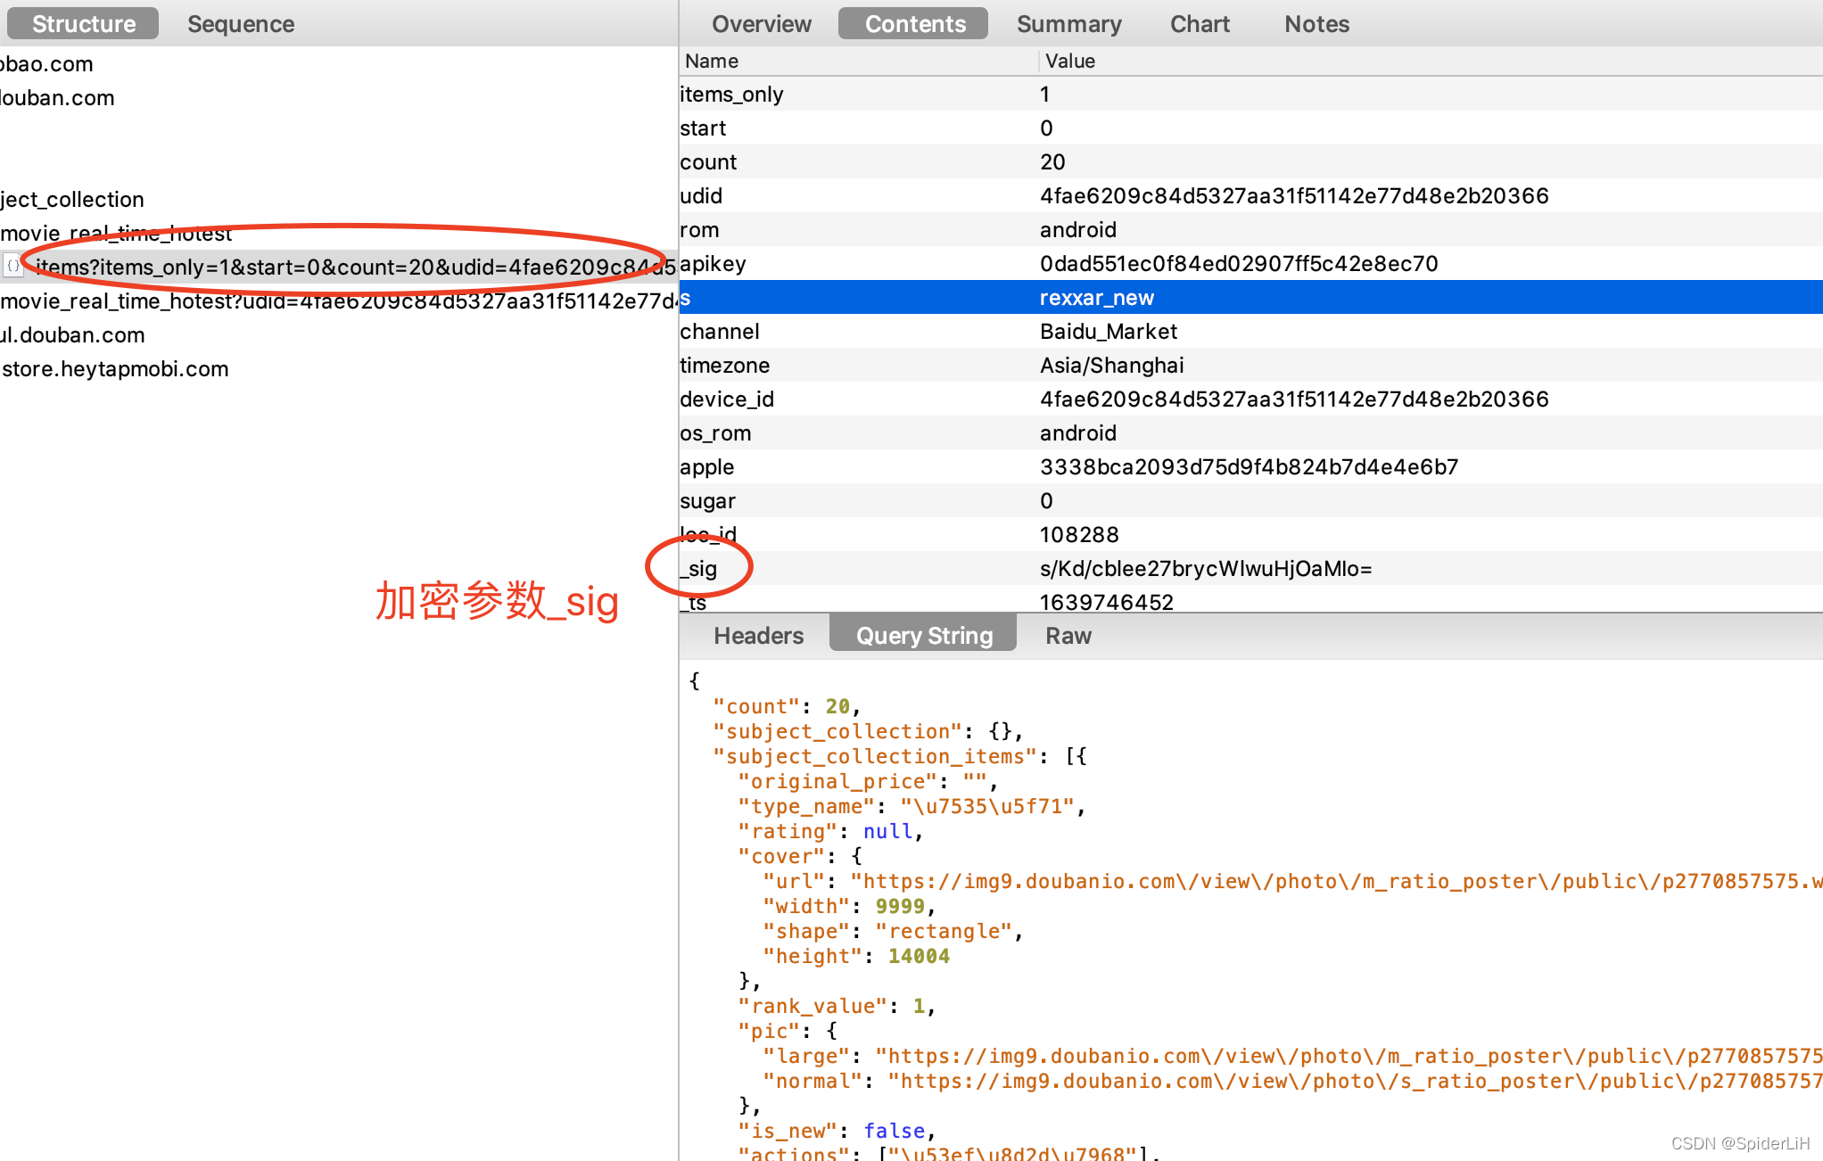Select the movie_real_time_hotest?udid request row

coord(339,301)
